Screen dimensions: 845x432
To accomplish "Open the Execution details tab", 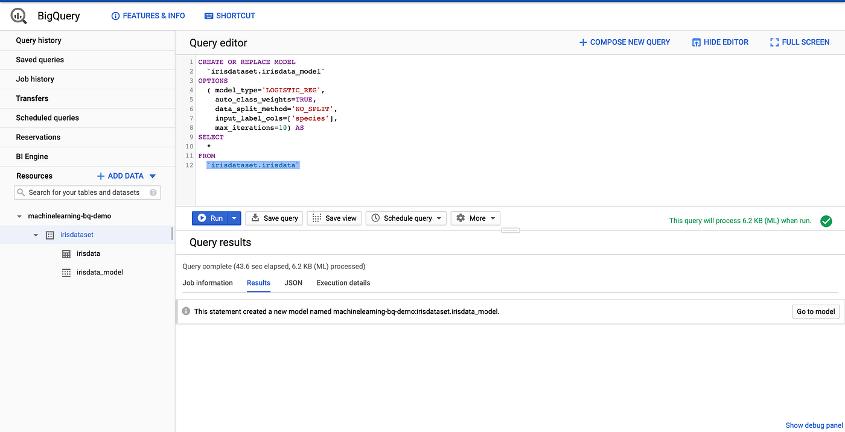I will (343, 282).
